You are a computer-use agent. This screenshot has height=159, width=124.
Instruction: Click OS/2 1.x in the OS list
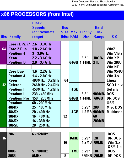115,147
